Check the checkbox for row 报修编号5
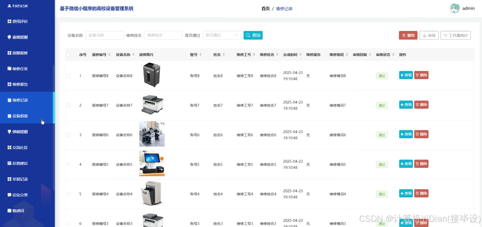 [68, 164]
